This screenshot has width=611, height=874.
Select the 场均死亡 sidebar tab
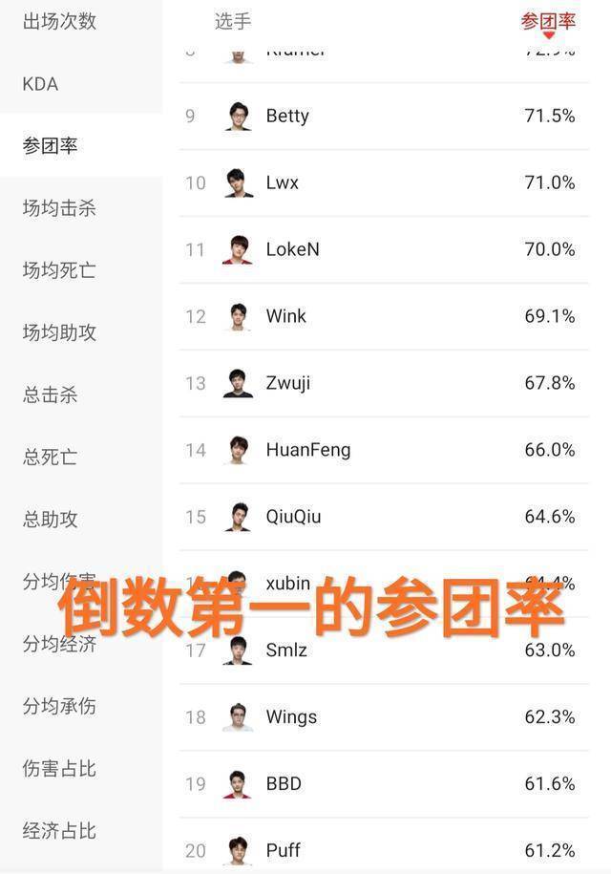point(59,270)
